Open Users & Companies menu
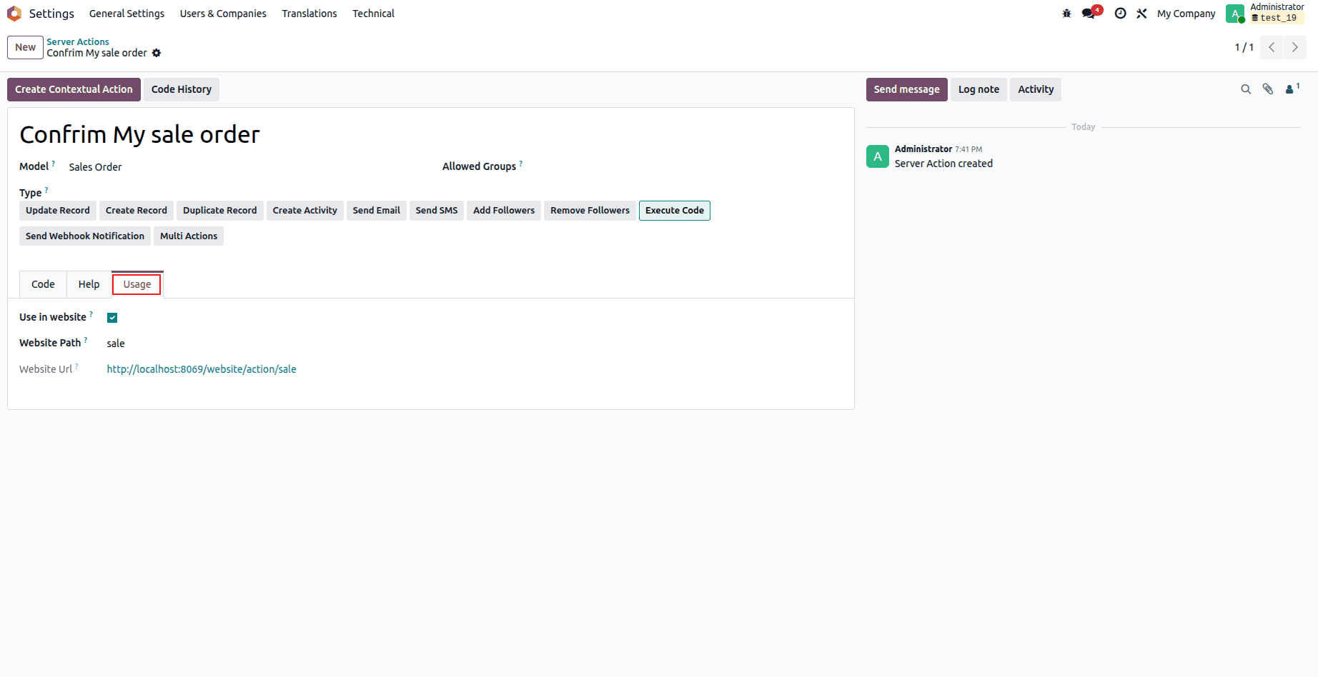The width and height of the screenshot is (1318, 677). pyautogui.click(x=223, y=14)
